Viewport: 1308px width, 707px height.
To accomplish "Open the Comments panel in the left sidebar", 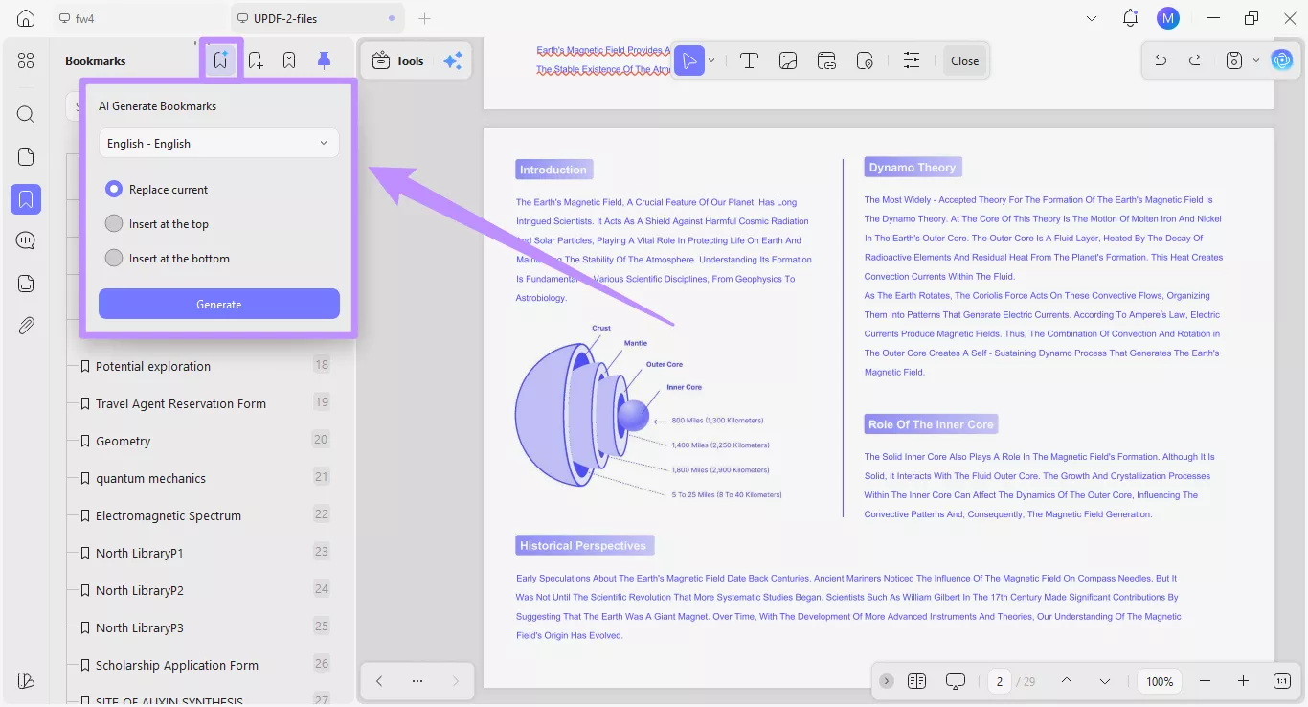I will pyautogui.click(x=26, y=240).
